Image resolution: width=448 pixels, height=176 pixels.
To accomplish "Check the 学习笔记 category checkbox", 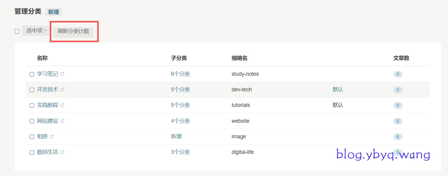I will (x=32, y=74).
